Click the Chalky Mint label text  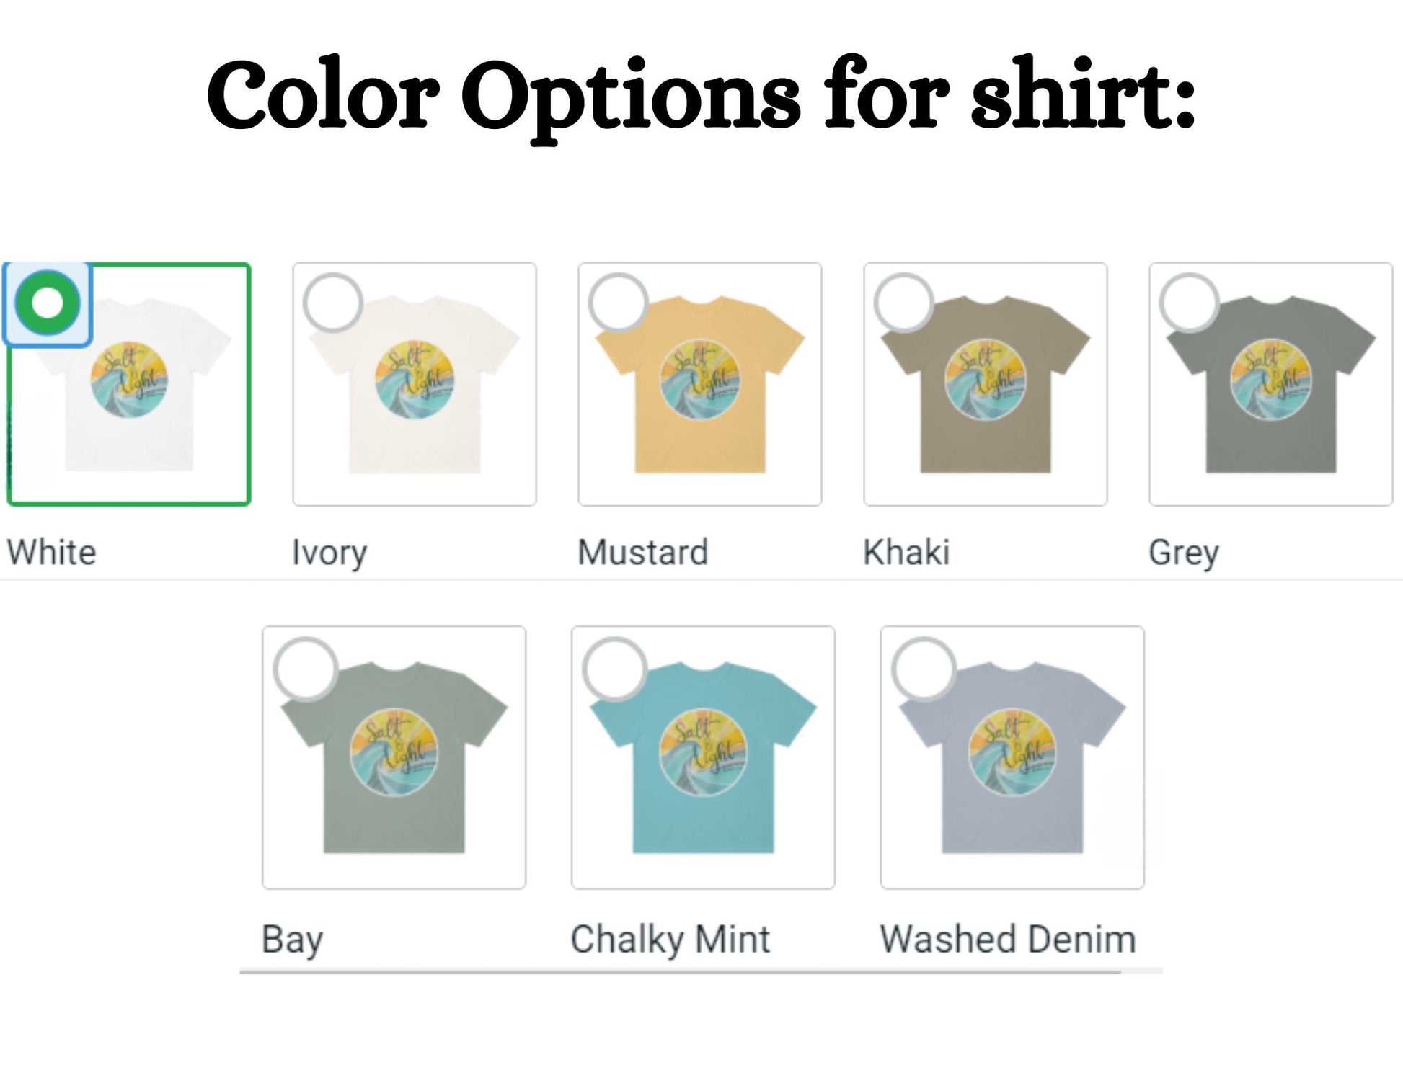[670, 940]
